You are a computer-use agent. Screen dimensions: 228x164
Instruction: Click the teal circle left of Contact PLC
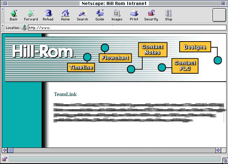(x=162, y=68)
